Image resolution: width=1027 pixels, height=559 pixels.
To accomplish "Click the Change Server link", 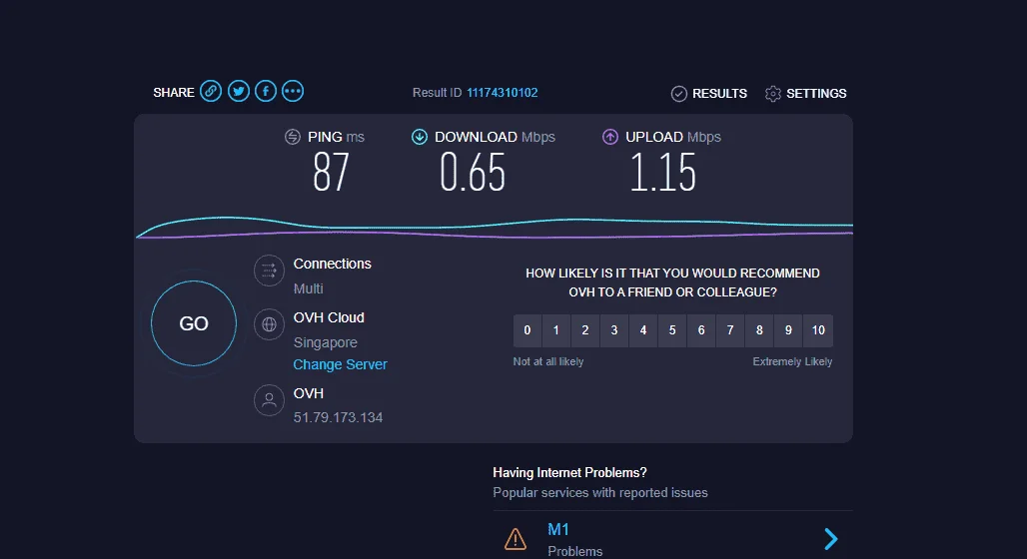I will click(340, 364).
